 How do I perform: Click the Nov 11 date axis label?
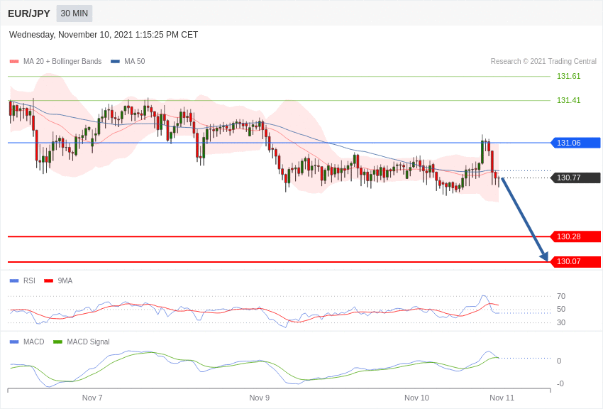pyautogui.click(x=502, y=398)
